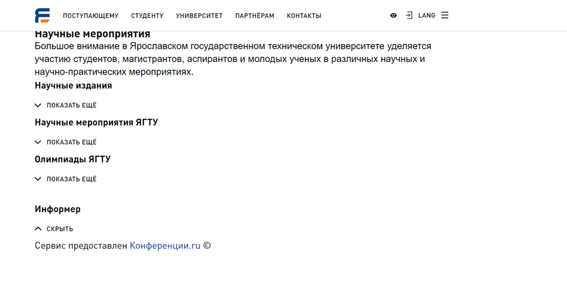Collapse the Информер section chevron
Viewport: 567px width, 288px height.
pyautogui.click(x=38, y=229)
